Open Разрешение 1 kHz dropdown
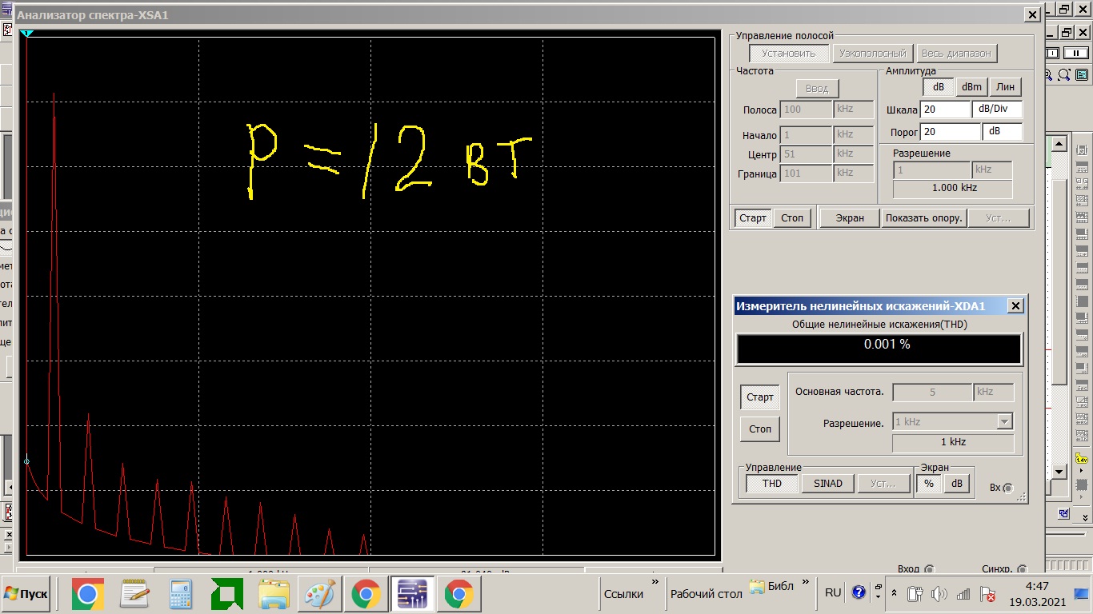Screen dimensions: 1093x614 tap(1005, 421)
